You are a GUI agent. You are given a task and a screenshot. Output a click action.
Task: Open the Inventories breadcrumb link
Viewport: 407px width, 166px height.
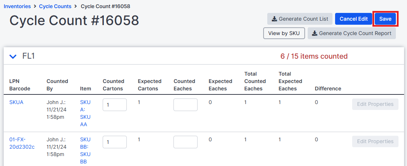(17, 6)
